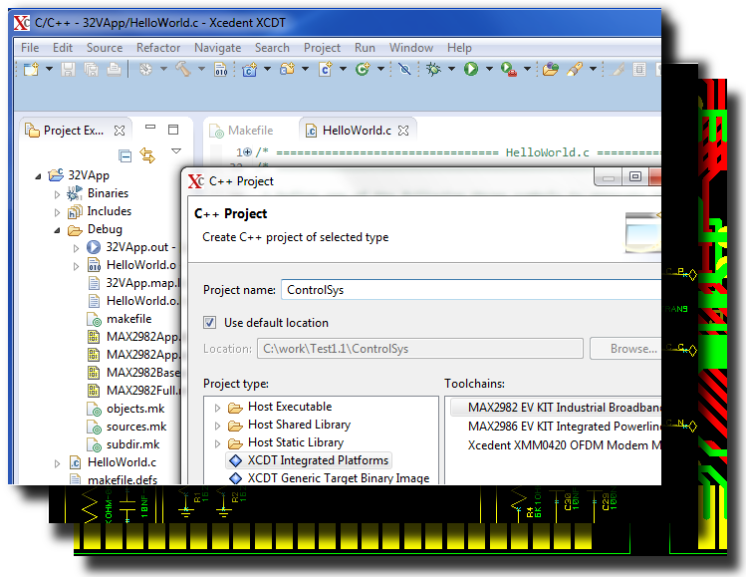Click the green Debug bug icon

point(433,70)
